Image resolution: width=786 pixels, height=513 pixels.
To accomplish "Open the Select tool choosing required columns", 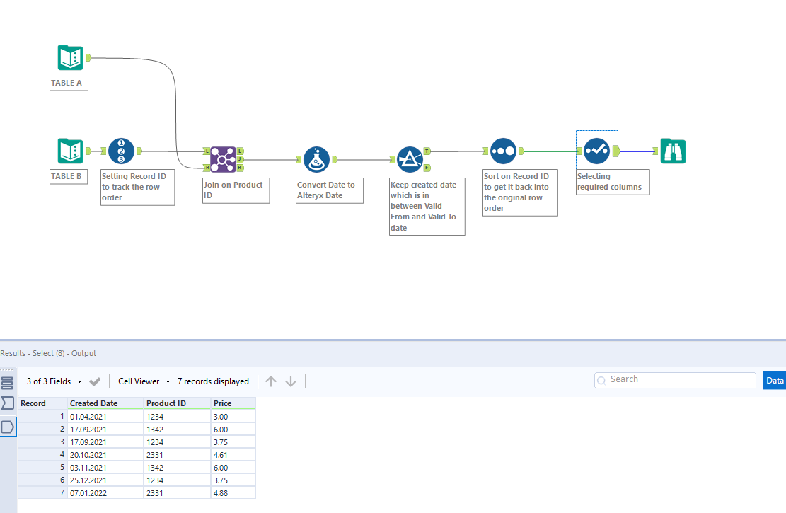I will tap(596, 150).
